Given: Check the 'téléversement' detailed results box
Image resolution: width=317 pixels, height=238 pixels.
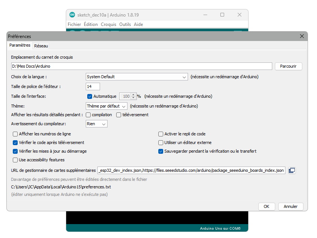Looking at the screenshot, I should 119,115.
